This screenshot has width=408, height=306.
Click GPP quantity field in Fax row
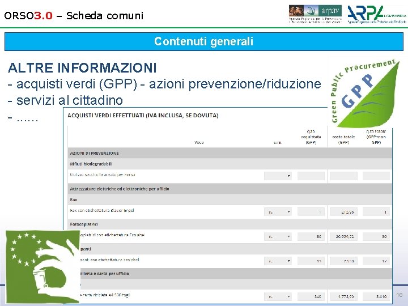point(311,212)
